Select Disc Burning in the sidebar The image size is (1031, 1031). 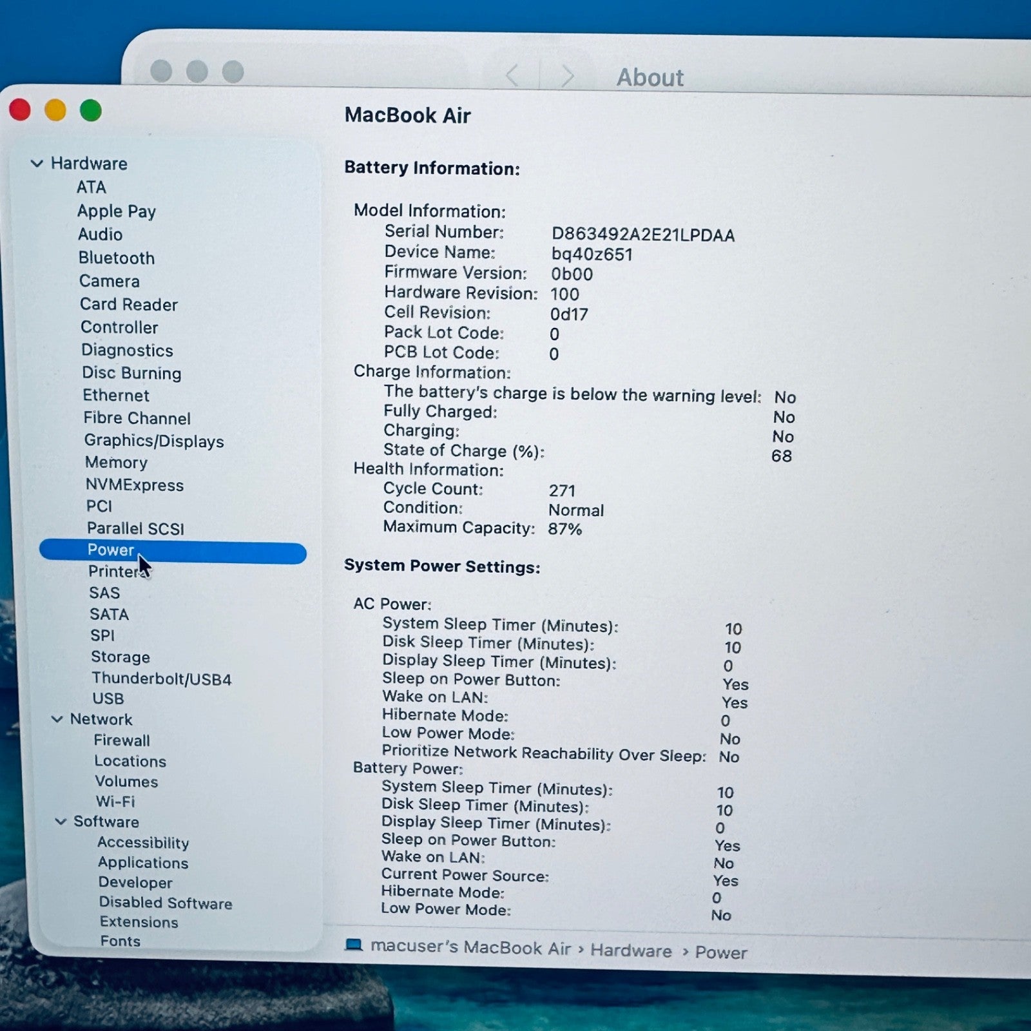pyautogui.click(x=131, y=373)
